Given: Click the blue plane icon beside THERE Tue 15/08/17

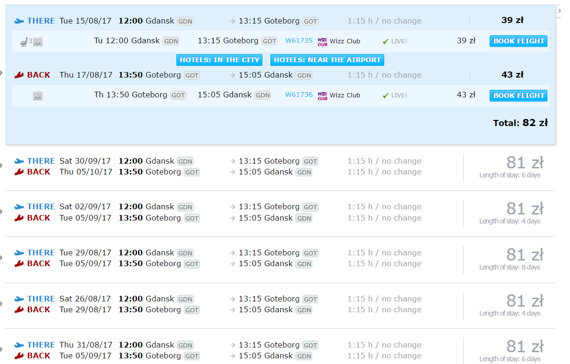Looking at the screenshot, I should click(19, 21).
